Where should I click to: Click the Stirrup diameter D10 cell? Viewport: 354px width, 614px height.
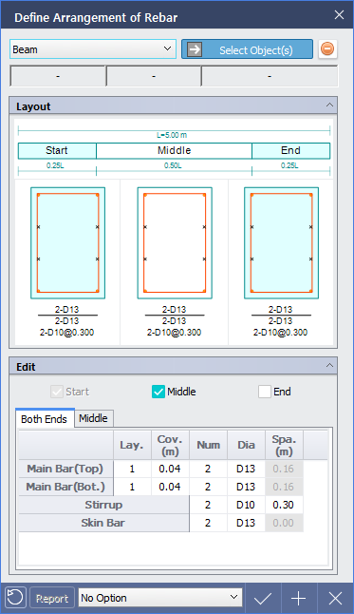point(246,505)
